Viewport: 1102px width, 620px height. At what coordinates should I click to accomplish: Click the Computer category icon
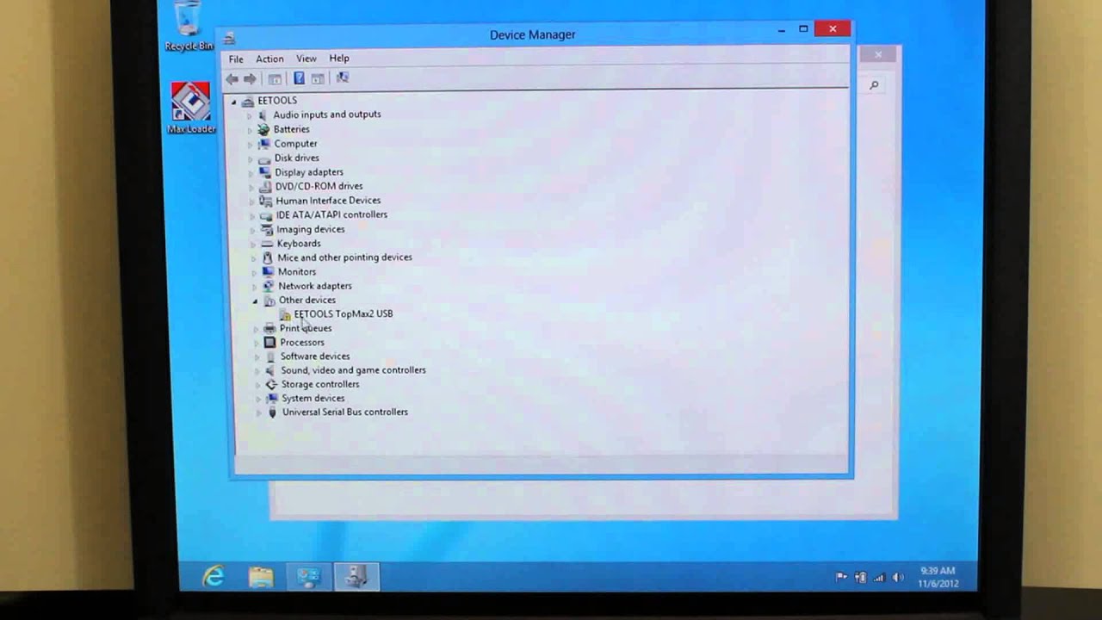pos(264,144)
